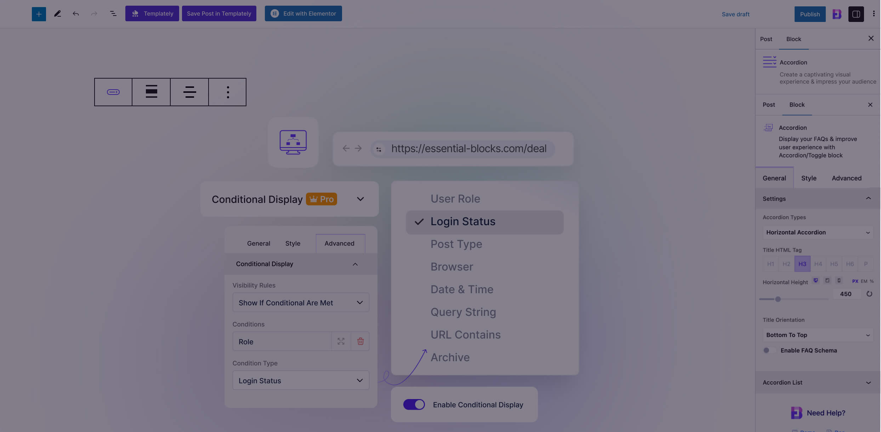Viewport: 881px width, 432px height.
Task: Click Edit with Elementor button
Action: (x=303, y=13)
